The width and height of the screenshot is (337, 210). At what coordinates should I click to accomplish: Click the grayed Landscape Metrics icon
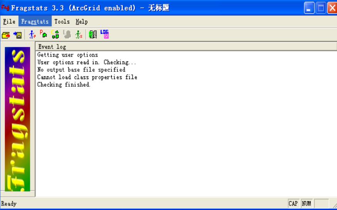click(67, 34)
